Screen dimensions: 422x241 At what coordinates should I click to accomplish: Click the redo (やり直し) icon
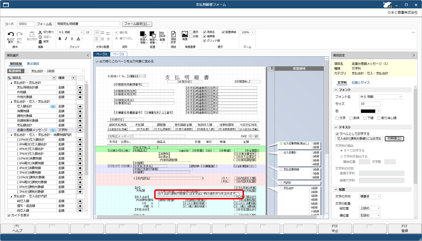pyautogui.click(x=20, y=34)
